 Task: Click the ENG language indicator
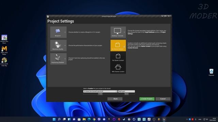tap(200, 119)
